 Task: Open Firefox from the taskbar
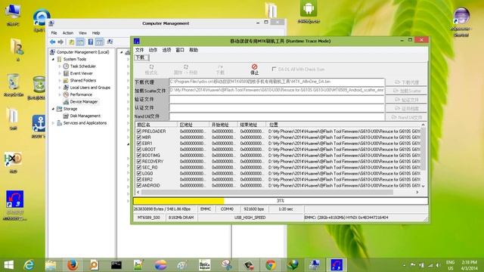coord(73,265)
